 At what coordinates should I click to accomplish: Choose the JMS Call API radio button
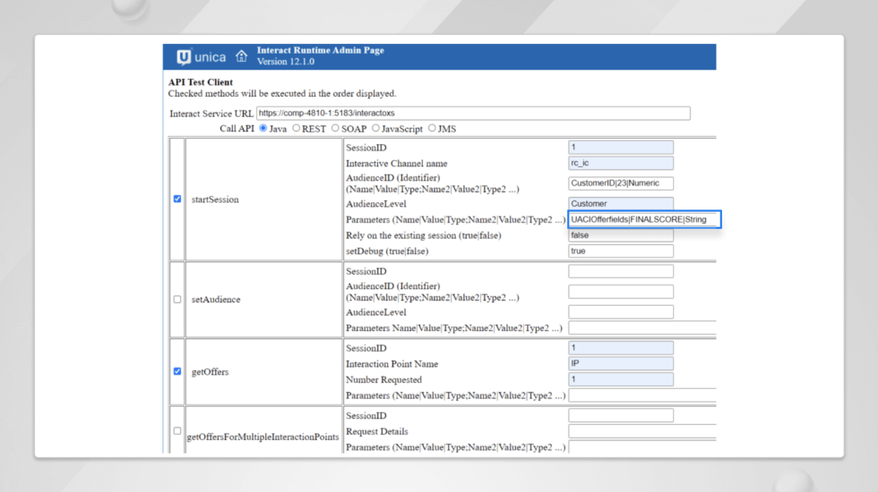tap(432, 128)
